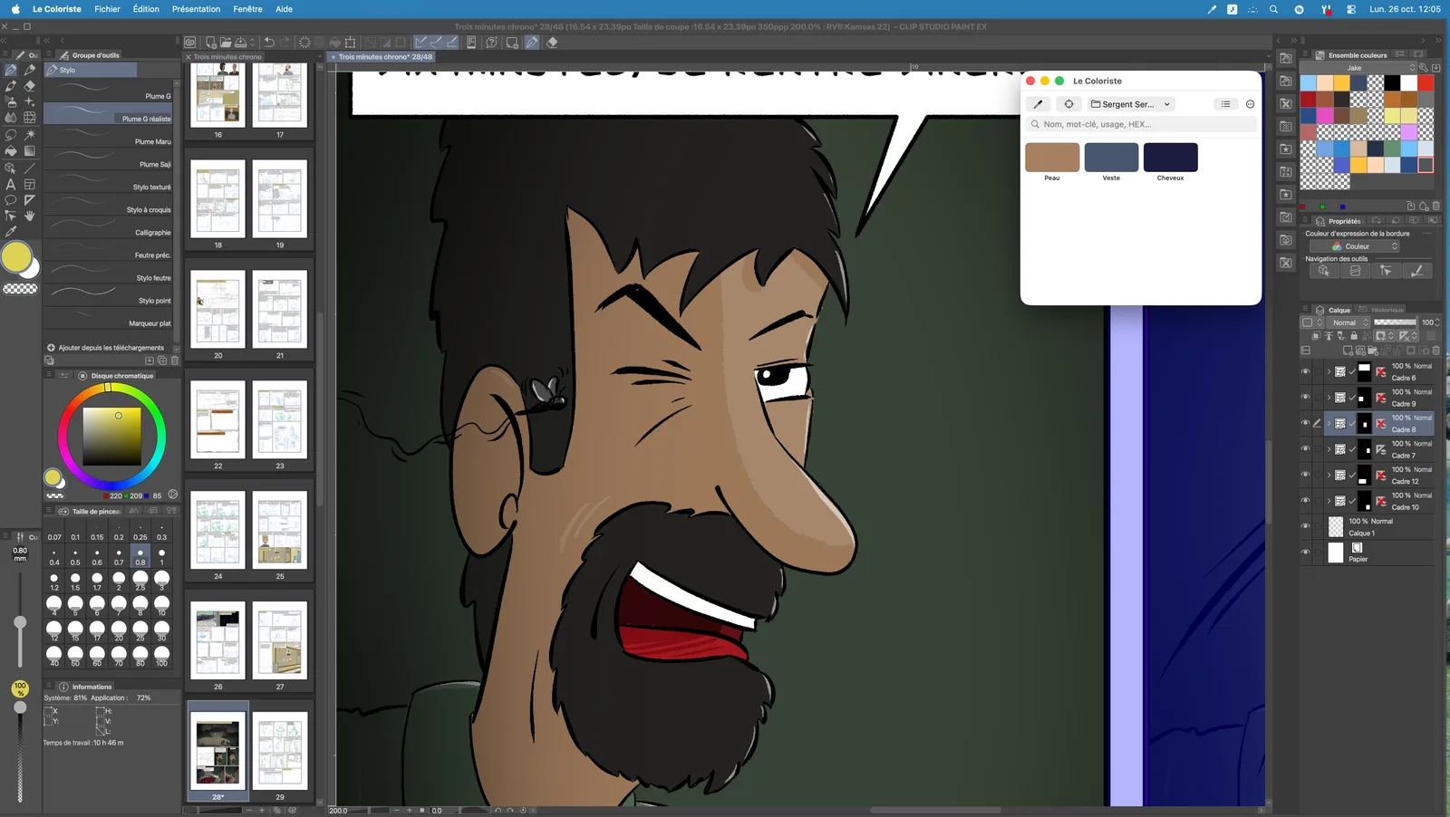Screen dimensions: 1450x817
Task: Click the wrench icon beside Jake color set
Action: click(1423, 68)
